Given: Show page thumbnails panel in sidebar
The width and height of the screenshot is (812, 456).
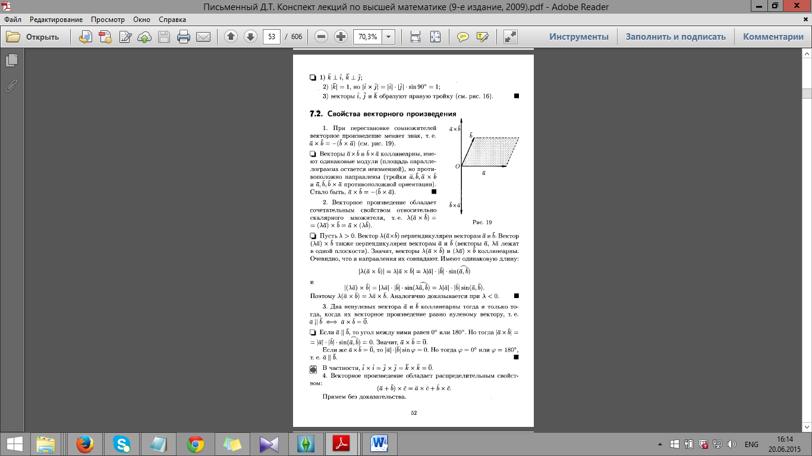Looking at the screenshot, I should click(11, 60).
